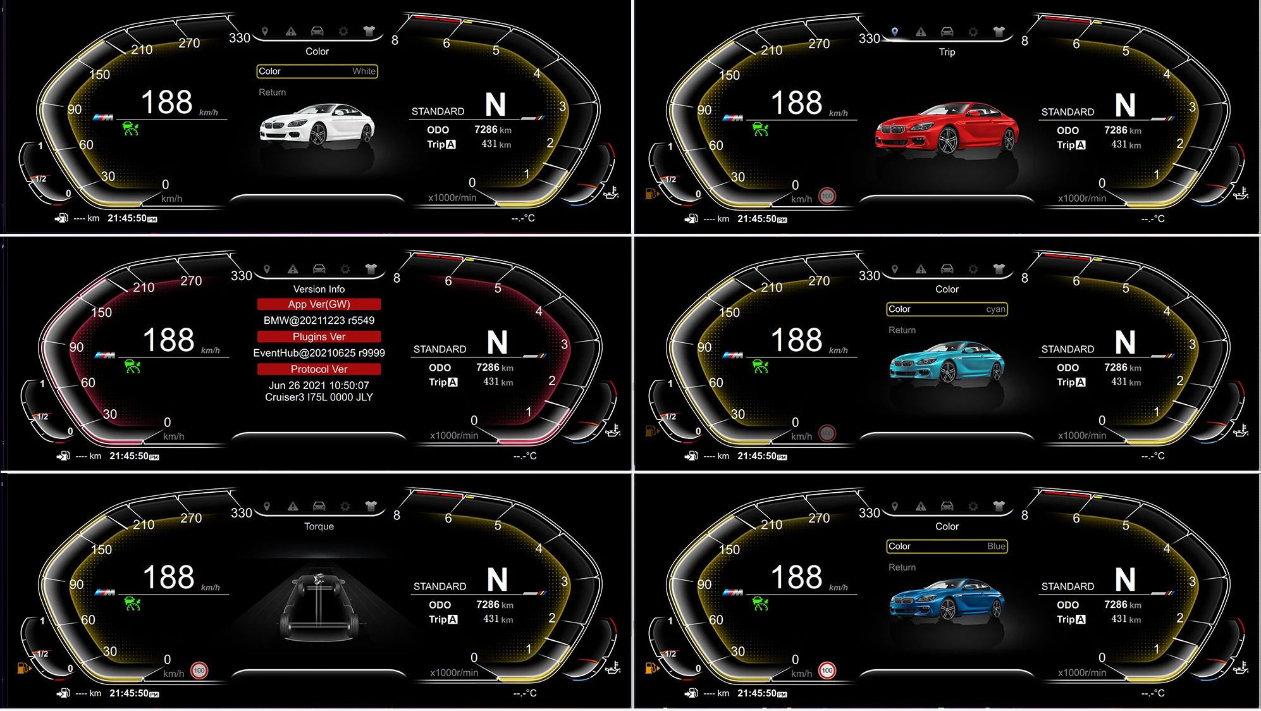Select the car icon on the White color screen
Viewport: 1261px width, 711px height.
[317, 31]
